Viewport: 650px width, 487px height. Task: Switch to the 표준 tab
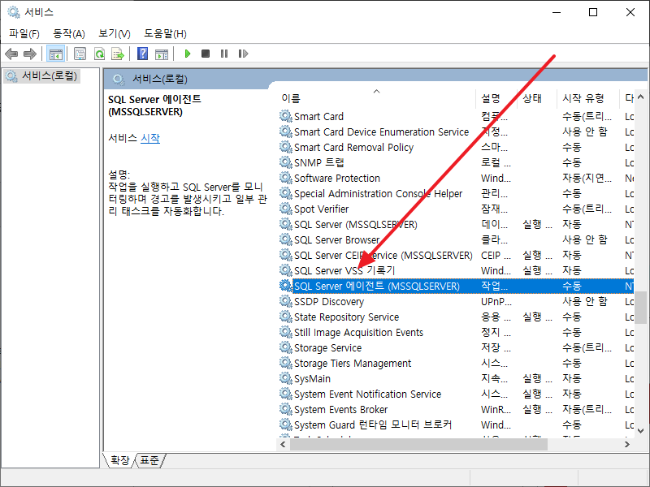pyautogui.click(x=149, y=460)
